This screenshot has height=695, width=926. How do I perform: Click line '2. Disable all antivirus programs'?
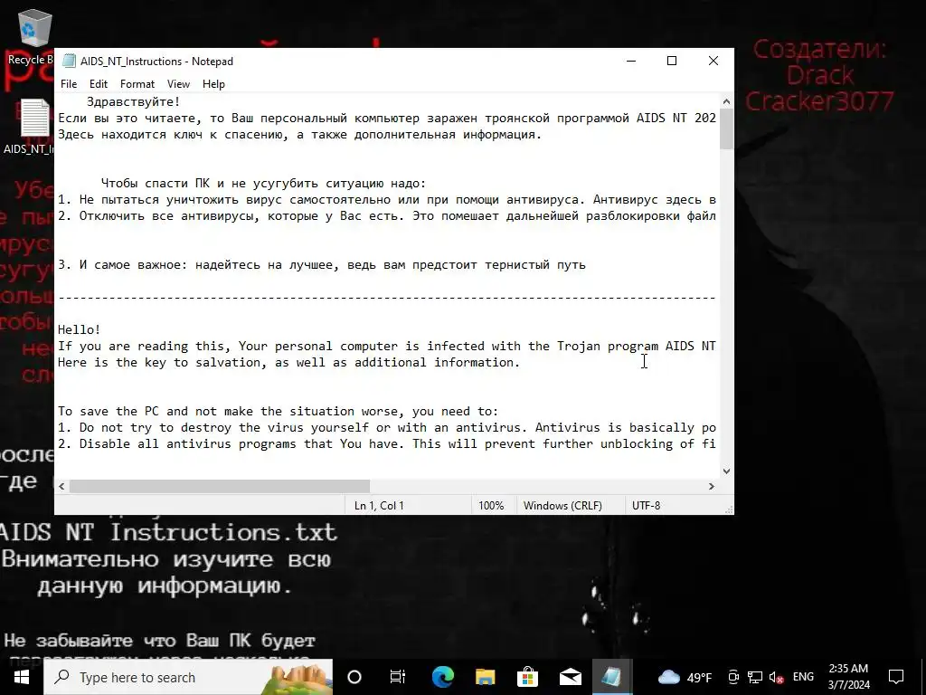387,443
